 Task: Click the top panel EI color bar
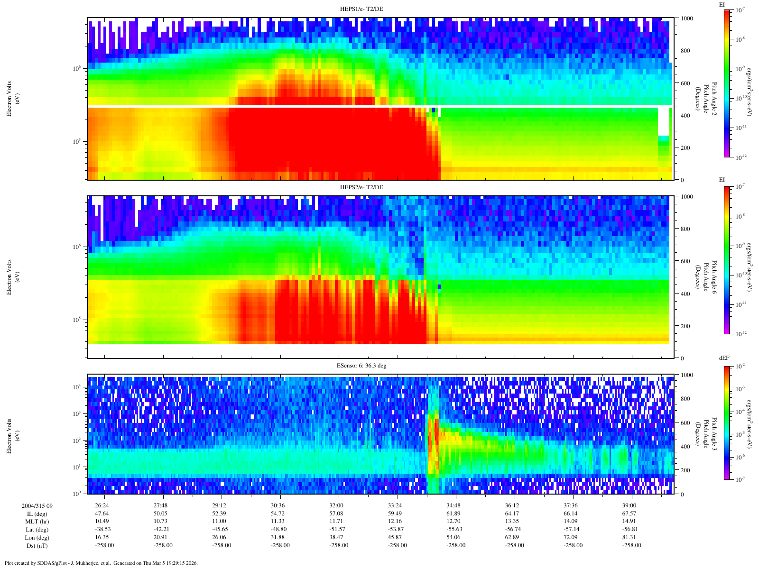coord(727,83)
